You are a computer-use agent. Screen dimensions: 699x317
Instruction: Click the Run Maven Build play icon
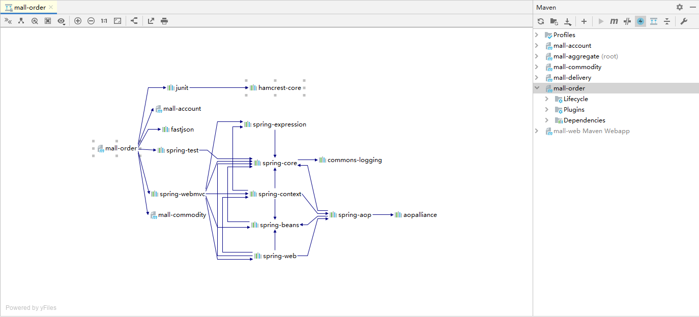[x=601, y=21]
